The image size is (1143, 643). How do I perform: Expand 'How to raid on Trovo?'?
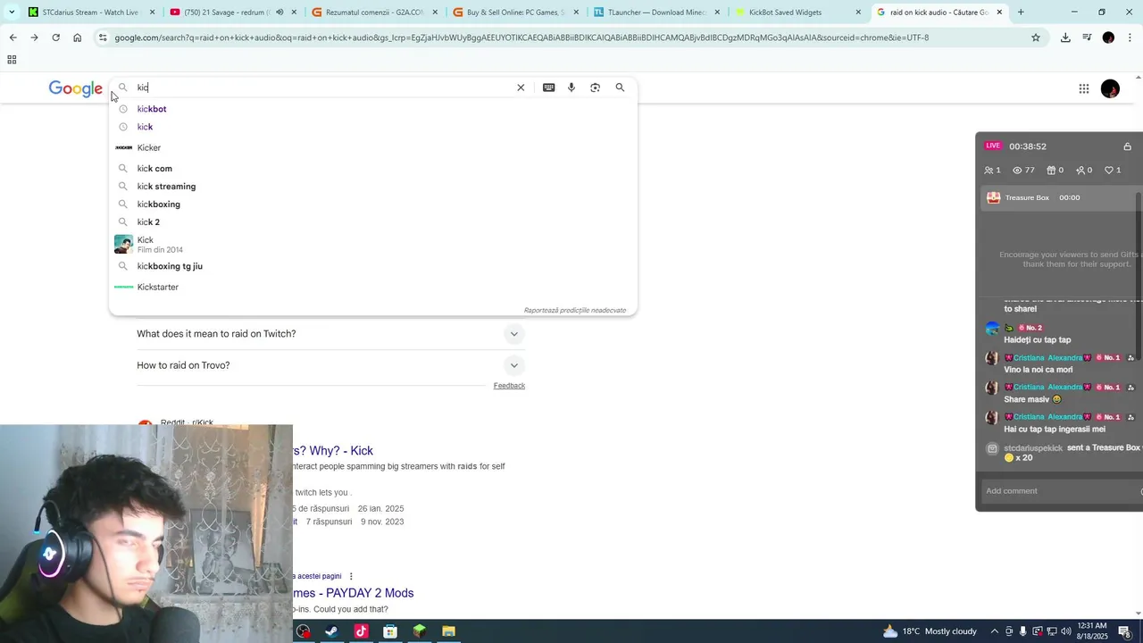[330, 365]
